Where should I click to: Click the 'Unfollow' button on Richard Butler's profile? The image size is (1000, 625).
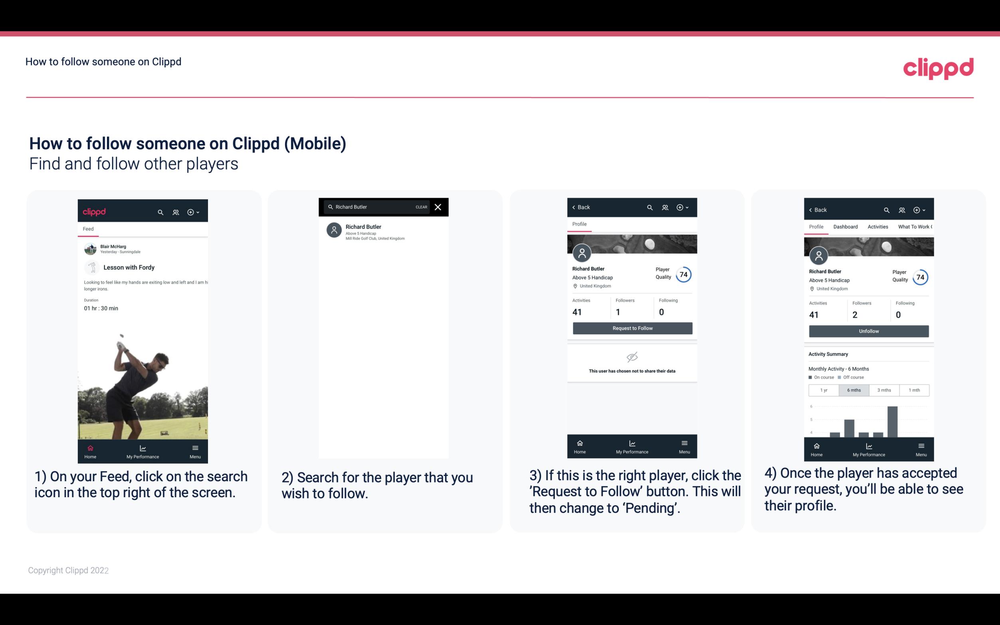[868, 331]
